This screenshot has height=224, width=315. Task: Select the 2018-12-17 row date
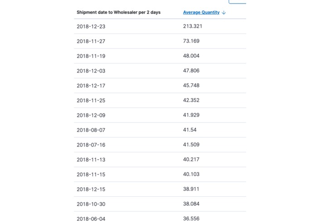[91, 86]
